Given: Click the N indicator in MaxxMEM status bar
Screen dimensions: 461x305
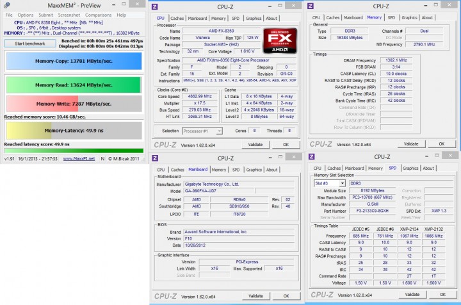Looking at the screenshot, I should tap(102, 159).
